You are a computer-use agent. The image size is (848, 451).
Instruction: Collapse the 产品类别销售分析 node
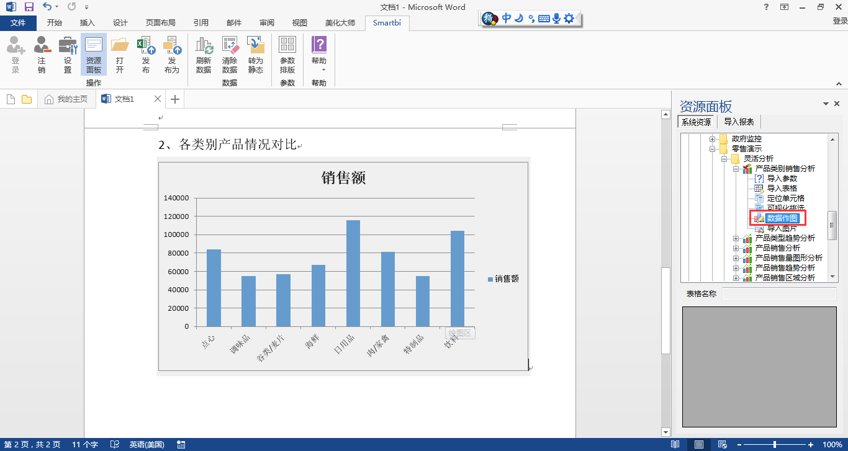tap(736, 169)
